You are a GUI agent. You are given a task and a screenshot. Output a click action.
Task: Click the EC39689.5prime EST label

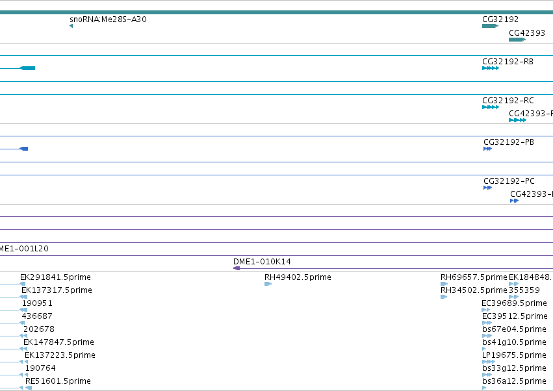coord(514,303)
